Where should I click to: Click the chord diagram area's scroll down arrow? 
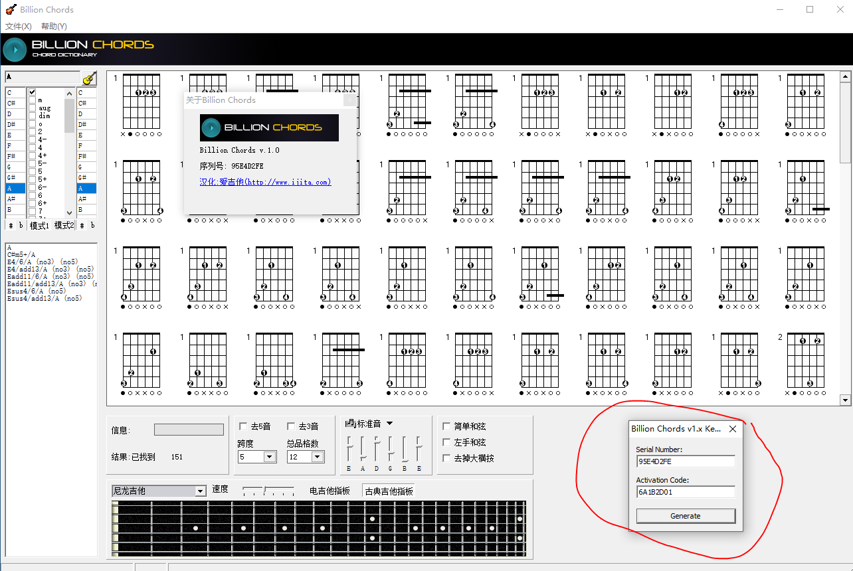[846, 400]
